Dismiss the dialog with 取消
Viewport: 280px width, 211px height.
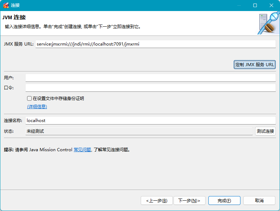(259, 201)
